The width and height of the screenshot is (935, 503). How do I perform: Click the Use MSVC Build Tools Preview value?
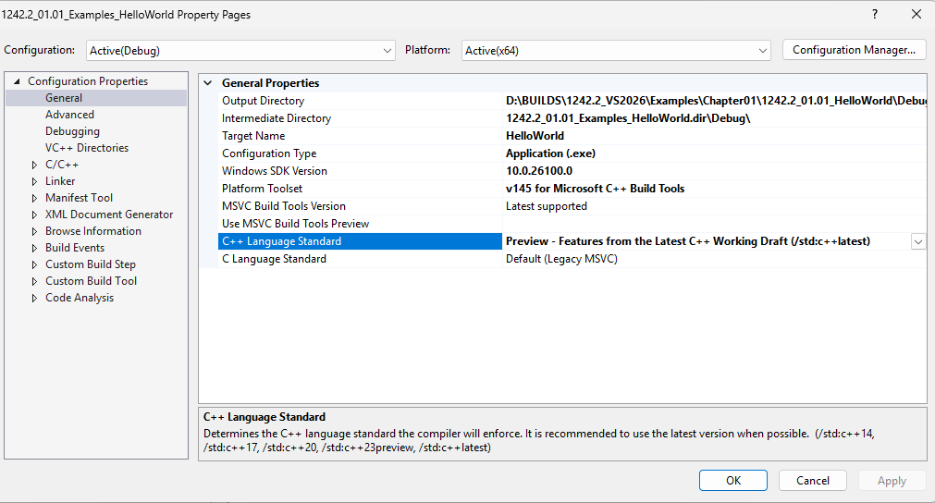tap(712, 224)
